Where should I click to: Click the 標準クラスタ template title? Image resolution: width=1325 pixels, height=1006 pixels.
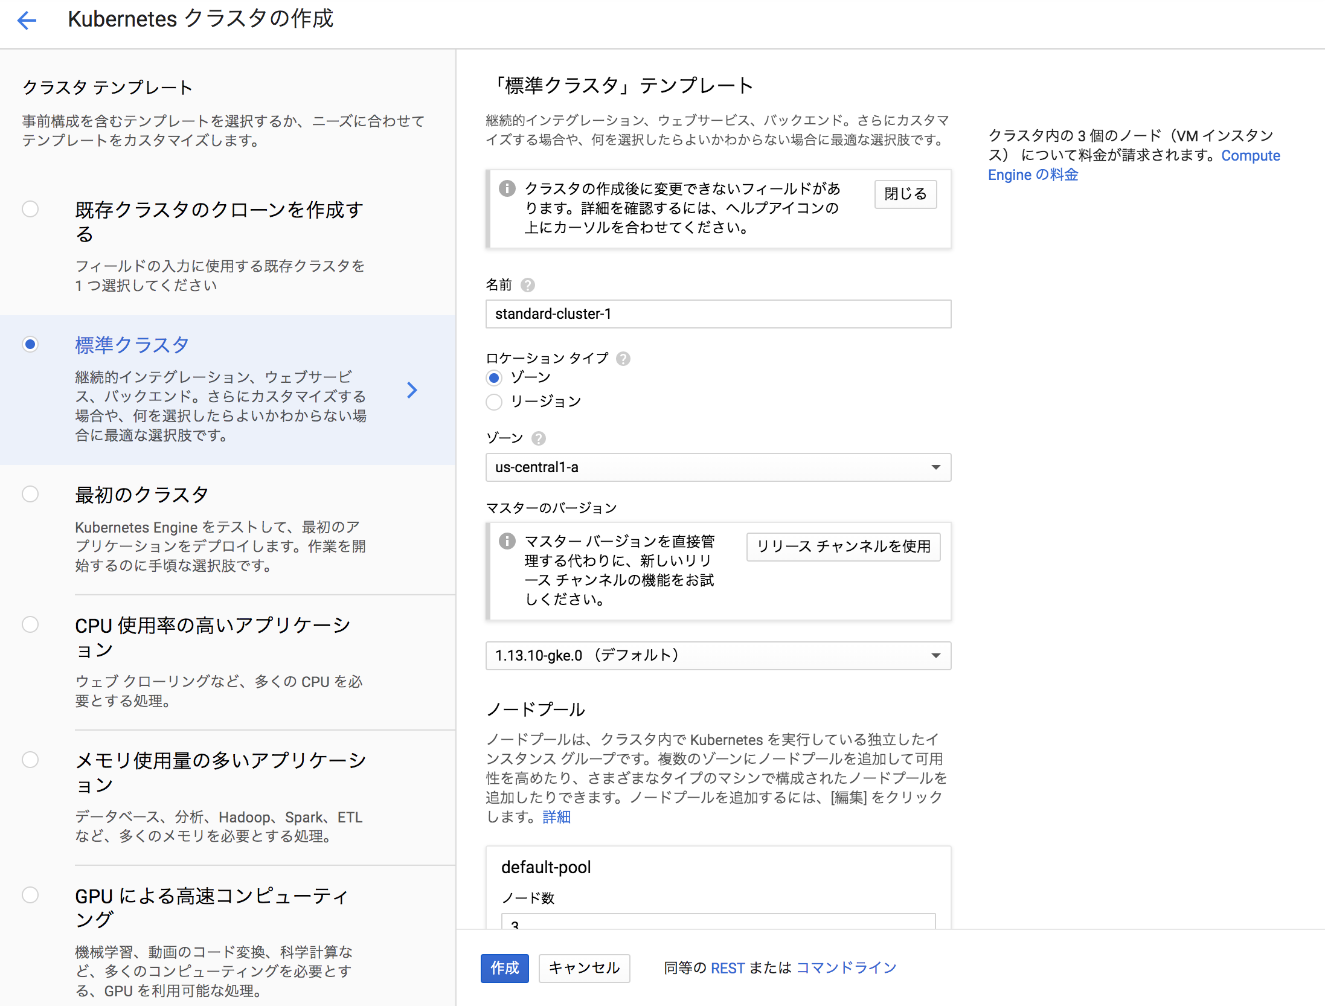tap(132, 345)
